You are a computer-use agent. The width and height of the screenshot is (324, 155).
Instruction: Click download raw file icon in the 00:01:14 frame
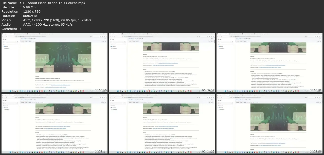[105, 102]
